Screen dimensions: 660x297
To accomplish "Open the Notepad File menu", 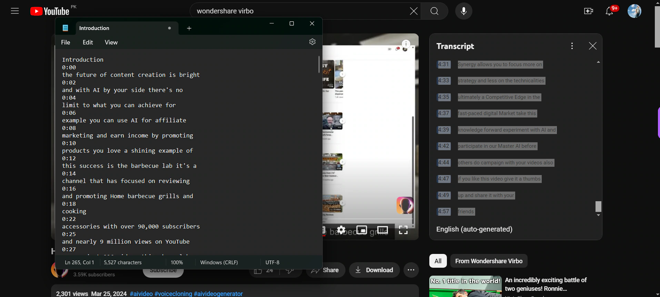I will click(x=66, y=42).
